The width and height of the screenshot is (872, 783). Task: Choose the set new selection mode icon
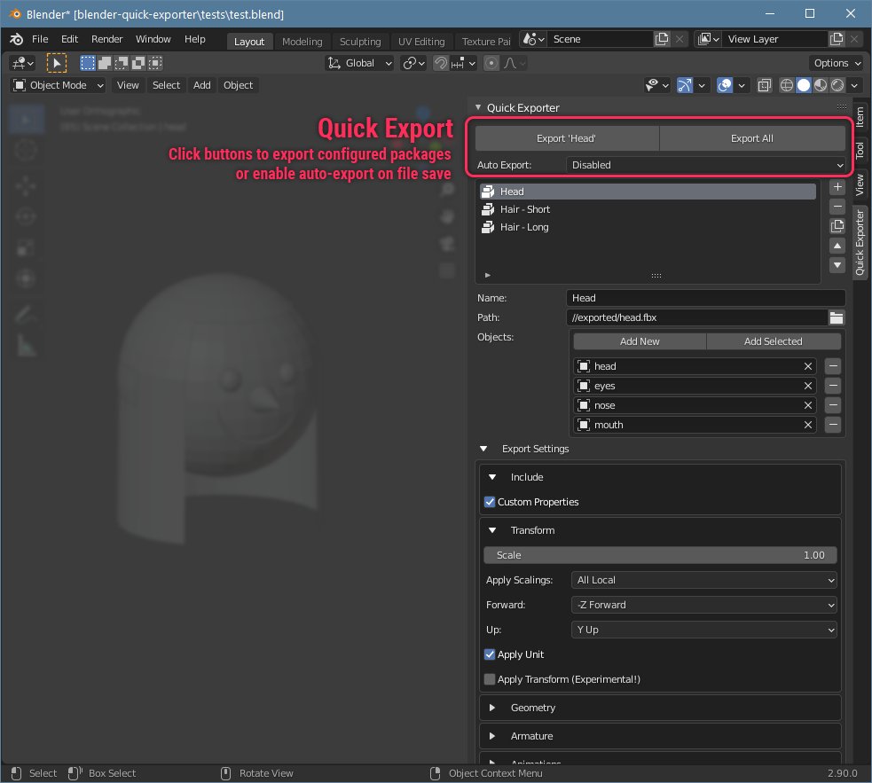coord(88,63)
